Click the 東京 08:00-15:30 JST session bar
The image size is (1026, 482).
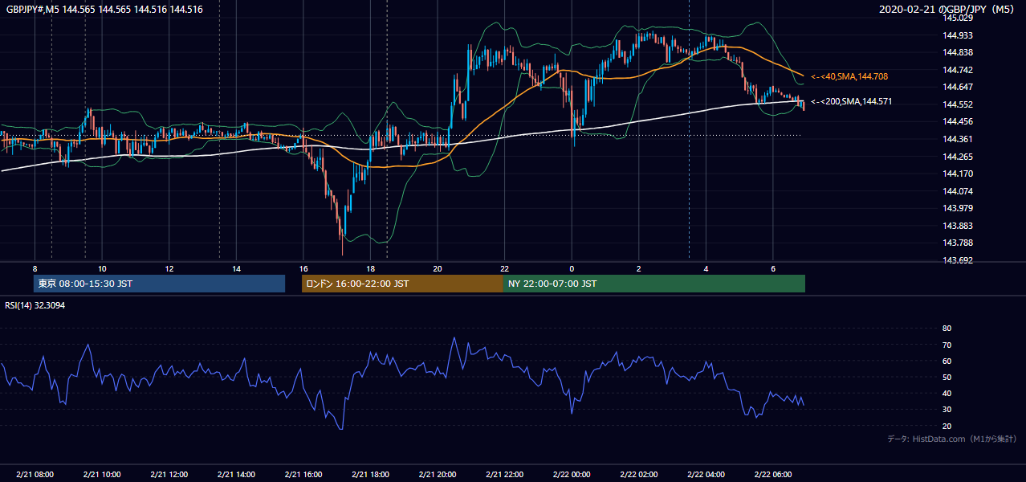click(160, 284)
